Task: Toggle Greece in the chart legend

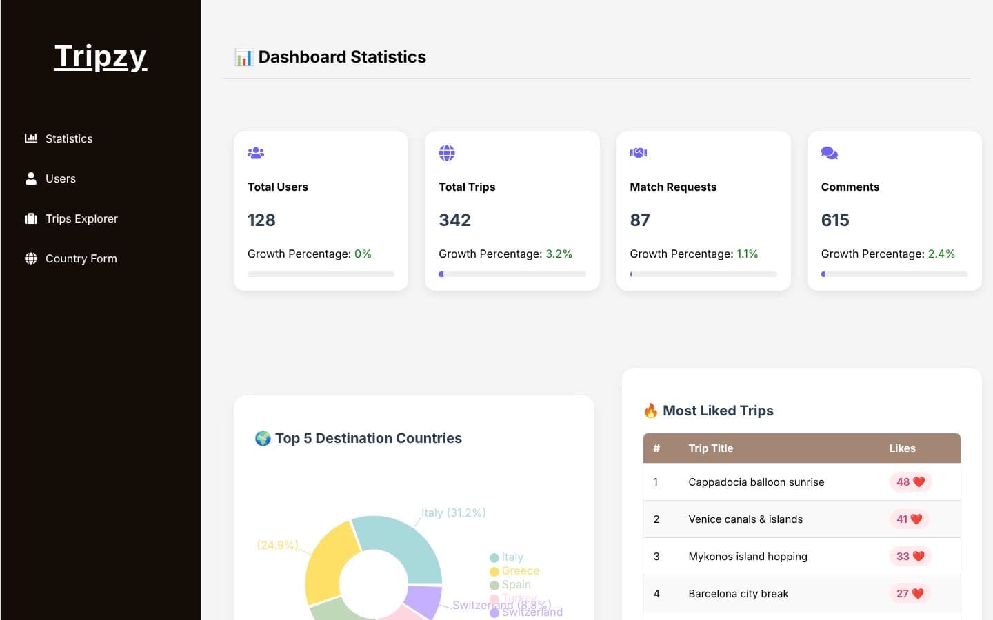Action: point(514,571)
